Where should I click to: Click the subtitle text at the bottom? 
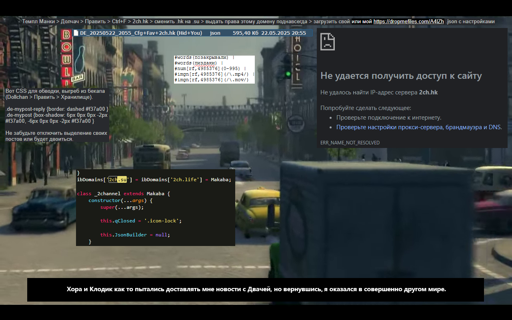pos(256,289)
